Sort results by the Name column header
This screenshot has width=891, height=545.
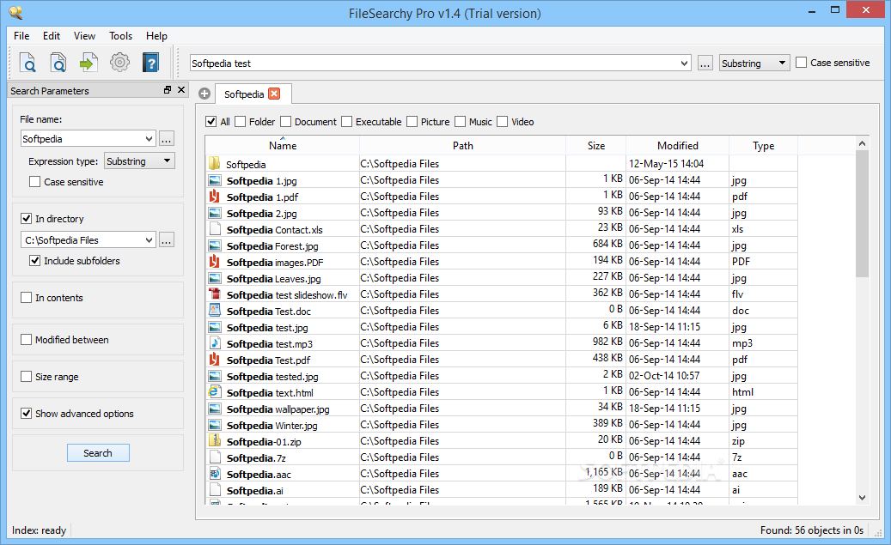click(283, 145)
